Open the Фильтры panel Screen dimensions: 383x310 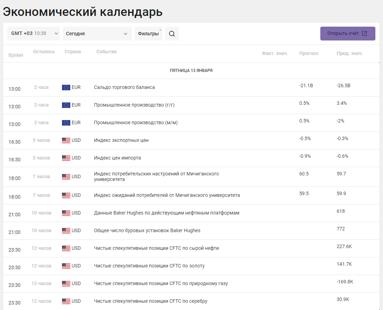pos(149,34)
